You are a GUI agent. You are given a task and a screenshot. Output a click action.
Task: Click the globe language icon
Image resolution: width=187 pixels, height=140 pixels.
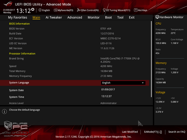[x=40, y=10]
